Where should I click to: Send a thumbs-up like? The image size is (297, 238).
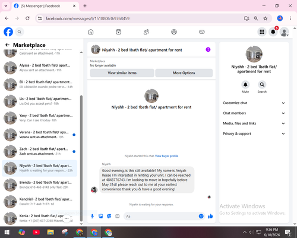(x=210, y=216)
